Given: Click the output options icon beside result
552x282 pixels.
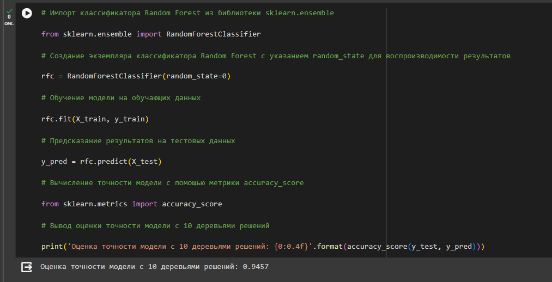Looking at the screenshot, I should pyautogui.click(x=27, y=267).
